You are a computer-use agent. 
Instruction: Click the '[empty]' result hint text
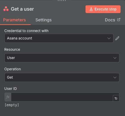coord(12,105)
